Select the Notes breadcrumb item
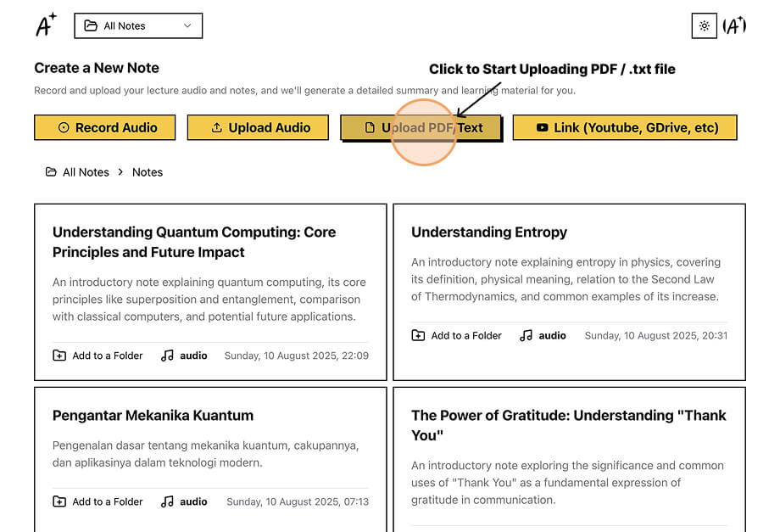The height and width of the screenshot is (532, 780). [x=148, y=172]
